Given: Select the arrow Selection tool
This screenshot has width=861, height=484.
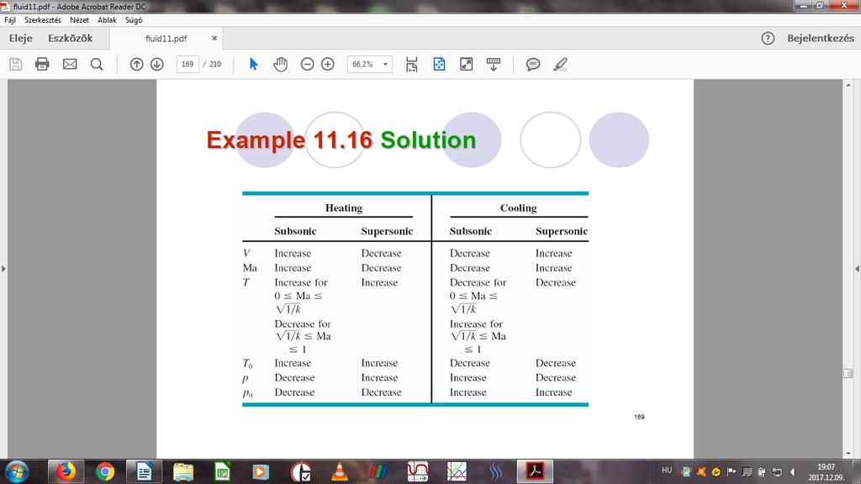Looking at the screenshot, I should pos(253,64).
